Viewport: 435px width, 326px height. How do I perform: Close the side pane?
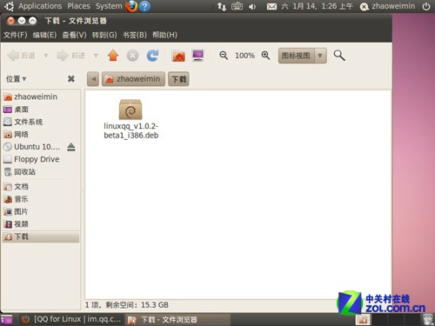71,78
